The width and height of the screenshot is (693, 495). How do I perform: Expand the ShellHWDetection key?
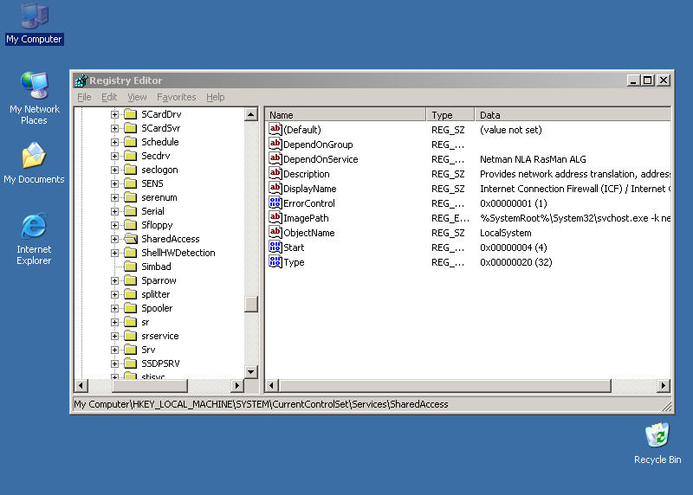(114, 253)
